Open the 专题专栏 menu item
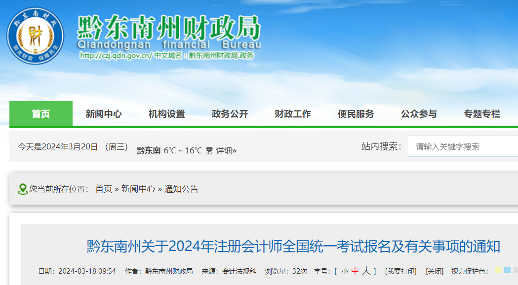Image resolution: width=518 pixels, height=285 pixels. click(482, 114)
